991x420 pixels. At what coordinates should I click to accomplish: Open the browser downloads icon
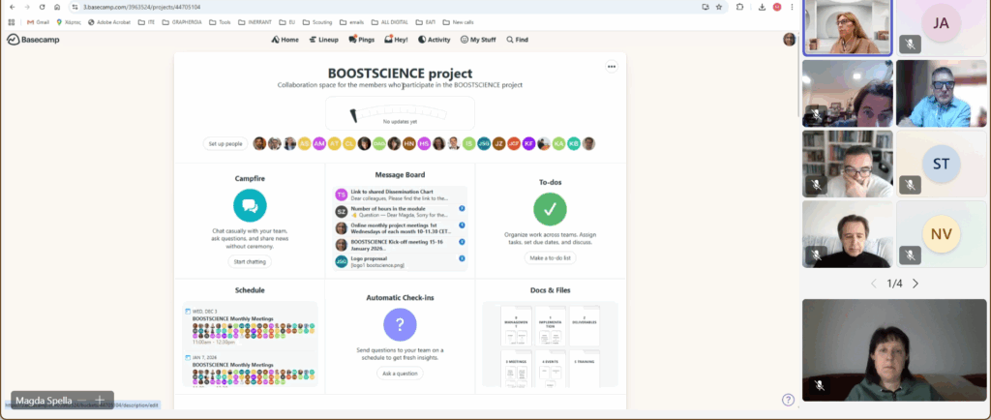(763, 7)
